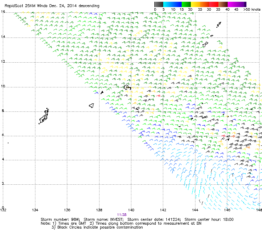Click the Palau island outline near 134E 7.5N
This screenshot has width=262, height=230.
click(44, 116)
